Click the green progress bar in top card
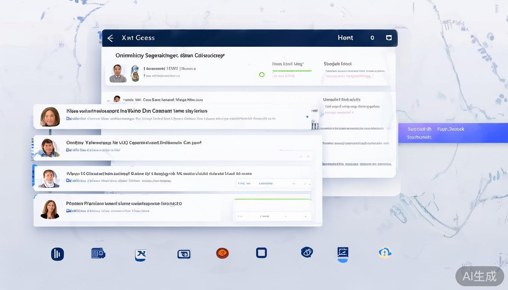The image size is (508, 290). [292, 71]
